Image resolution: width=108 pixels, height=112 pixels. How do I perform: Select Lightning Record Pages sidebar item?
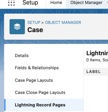tap(44, 105)
